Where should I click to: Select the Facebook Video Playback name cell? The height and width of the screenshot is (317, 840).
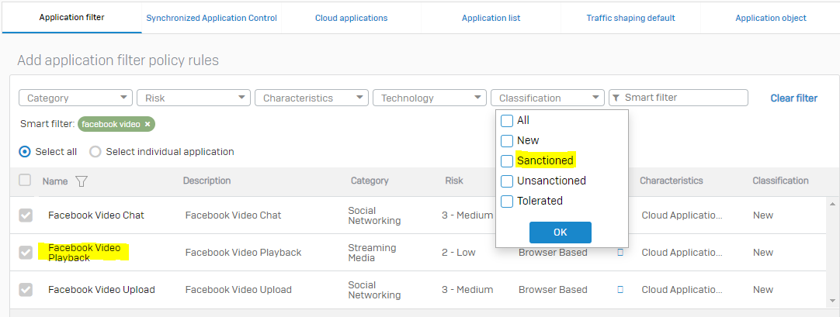click(84, 253)
